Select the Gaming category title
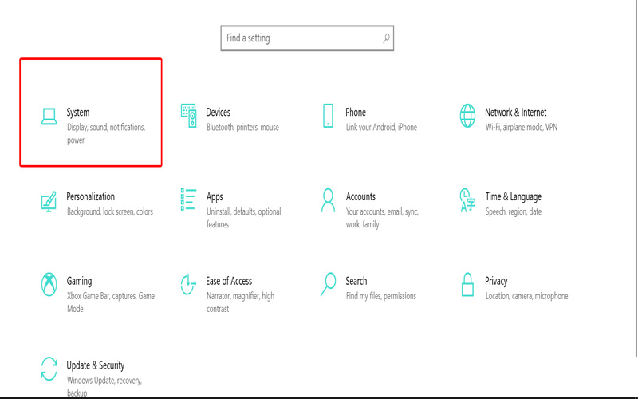This screenshot has height=399, width=638. pyautogui.click(x=79, y=281)
